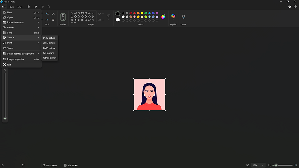Expand the Print submenu
Screen dimensions: 299x168
(x=21, y=43)
